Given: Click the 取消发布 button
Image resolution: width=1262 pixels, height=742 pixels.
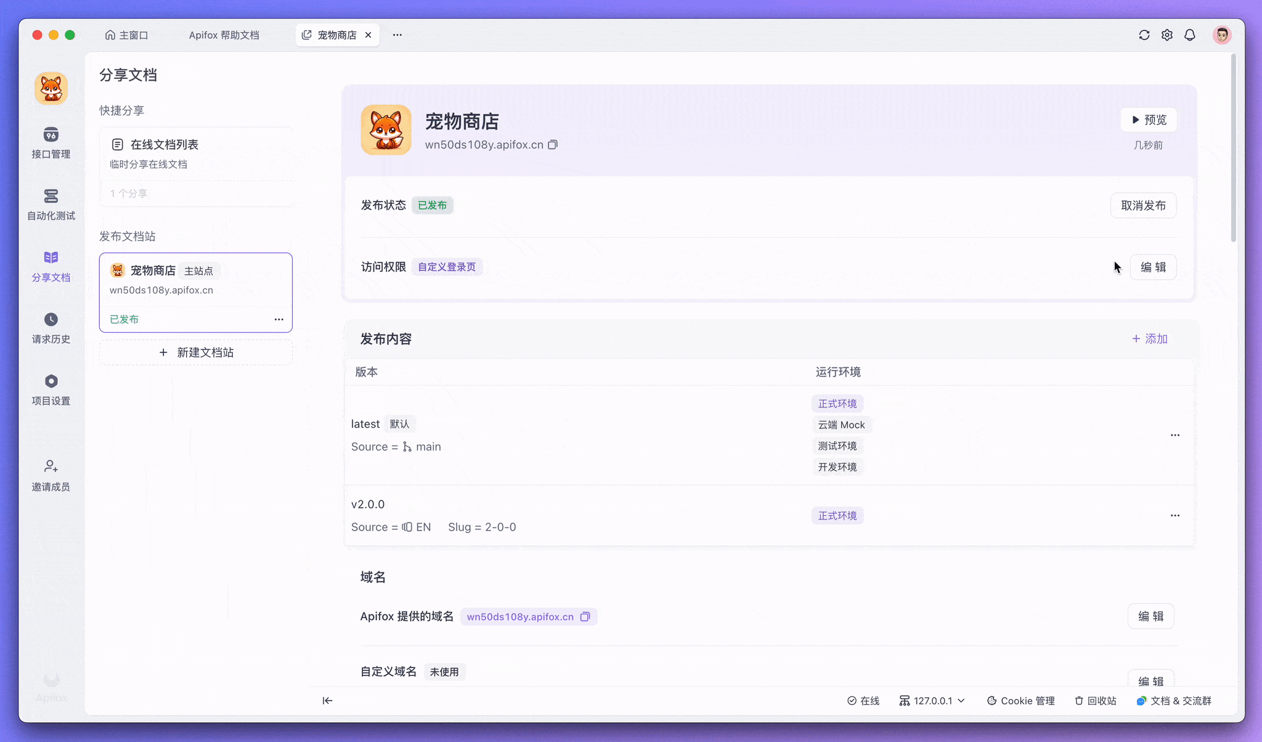Looking at the screenshot, I should click(x=1143, y=205).
